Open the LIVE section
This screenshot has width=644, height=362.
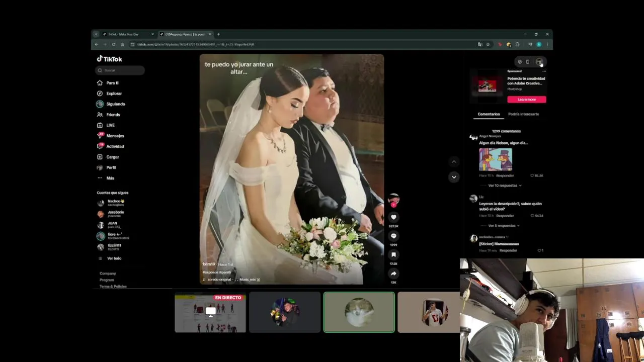point(106,125)
